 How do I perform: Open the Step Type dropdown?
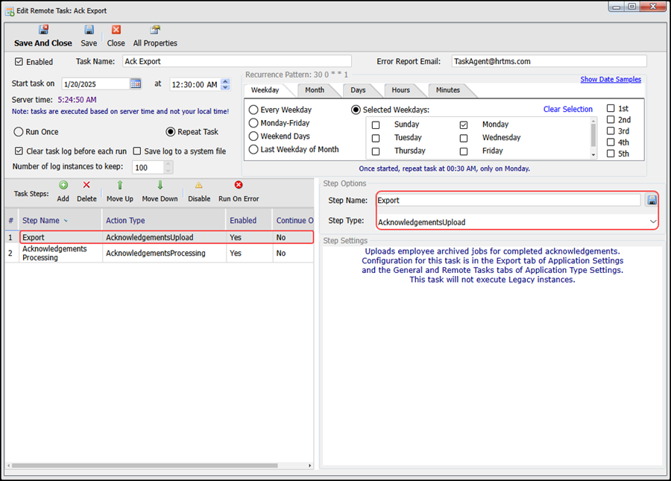tap(653, 222)
